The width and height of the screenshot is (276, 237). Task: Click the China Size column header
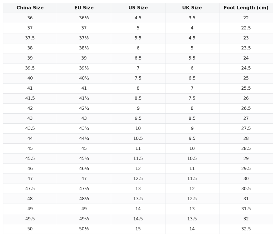[30, 8]
